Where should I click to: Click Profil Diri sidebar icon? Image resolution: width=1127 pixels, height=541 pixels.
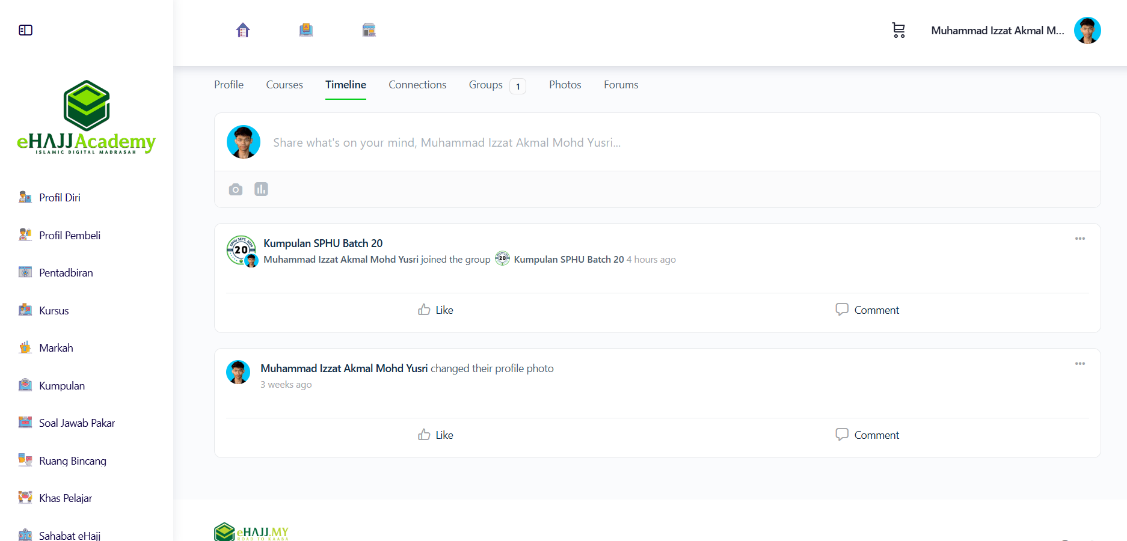point(25,197)
